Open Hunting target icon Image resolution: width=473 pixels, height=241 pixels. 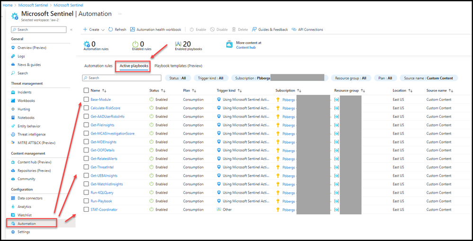coord(13,109)
